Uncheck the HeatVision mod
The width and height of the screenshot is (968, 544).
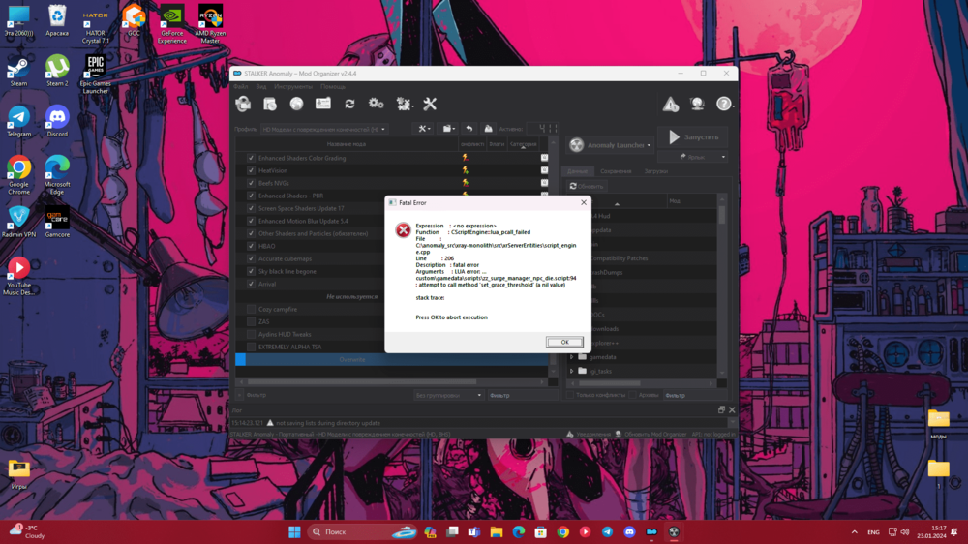pos(251,170)
